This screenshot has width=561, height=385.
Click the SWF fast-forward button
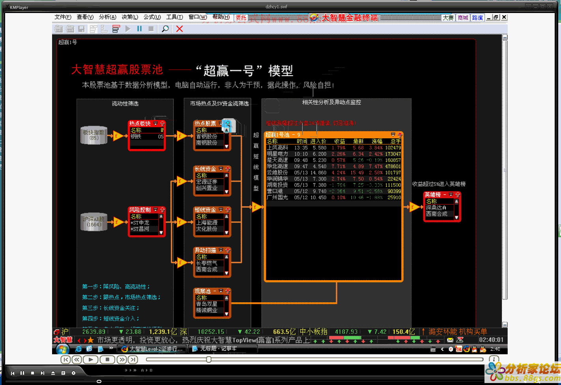pyautogui.click(x=122, y=359)
